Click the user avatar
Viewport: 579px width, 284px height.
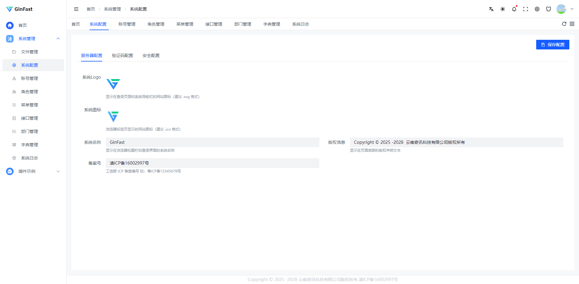(561, 9)
